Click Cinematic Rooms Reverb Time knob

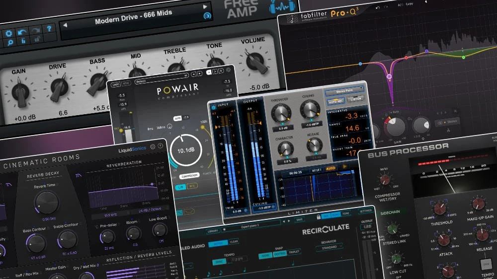pos(47,202)
